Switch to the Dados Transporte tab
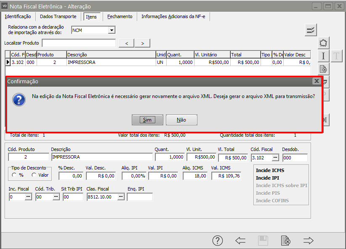Screen dimensions: 346x249 (x=58, y=16)
